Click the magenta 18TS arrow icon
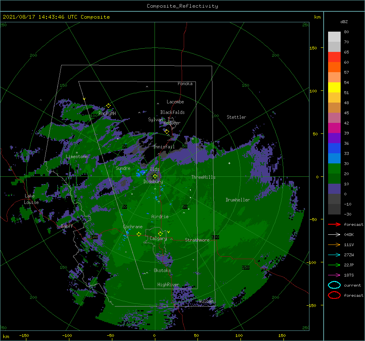The width and height of the screenshot is (365, 341). 334,275
